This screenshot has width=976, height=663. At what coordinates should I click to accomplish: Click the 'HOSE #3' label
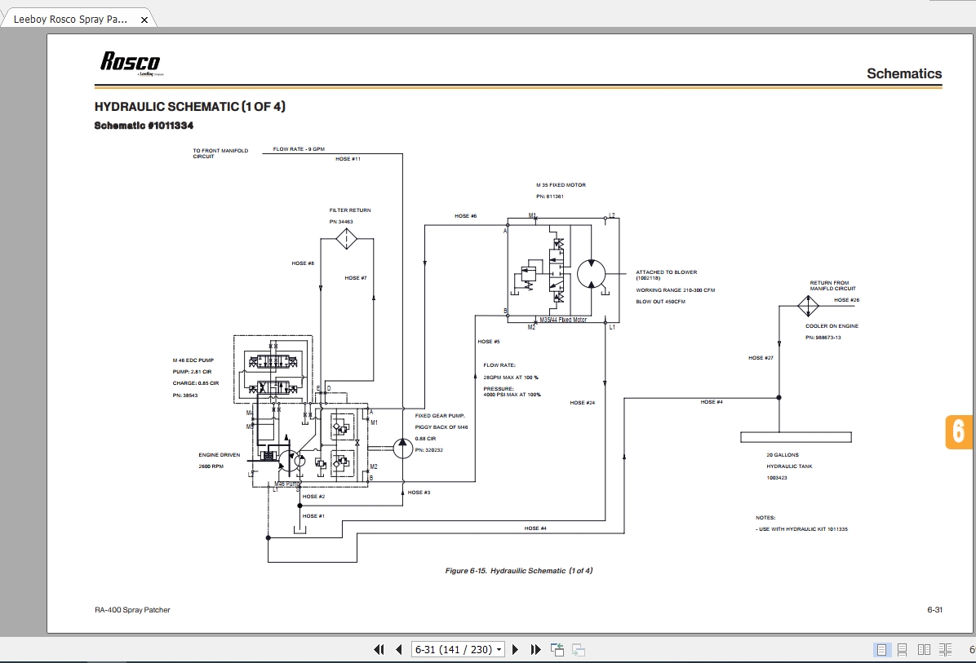(419, 493)
